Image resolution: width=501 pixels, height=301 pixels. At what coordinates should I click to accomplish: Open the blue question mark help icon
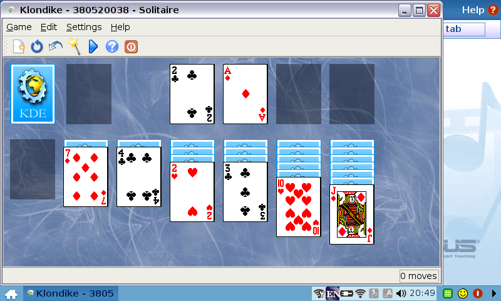coord(112,46)
